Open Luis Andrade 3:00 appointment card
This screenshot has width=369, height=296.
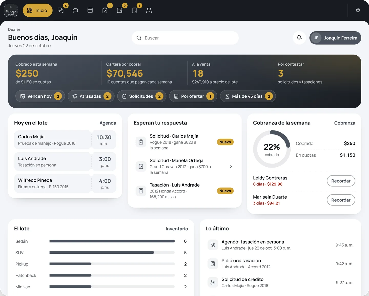click(x=65, y=162)
